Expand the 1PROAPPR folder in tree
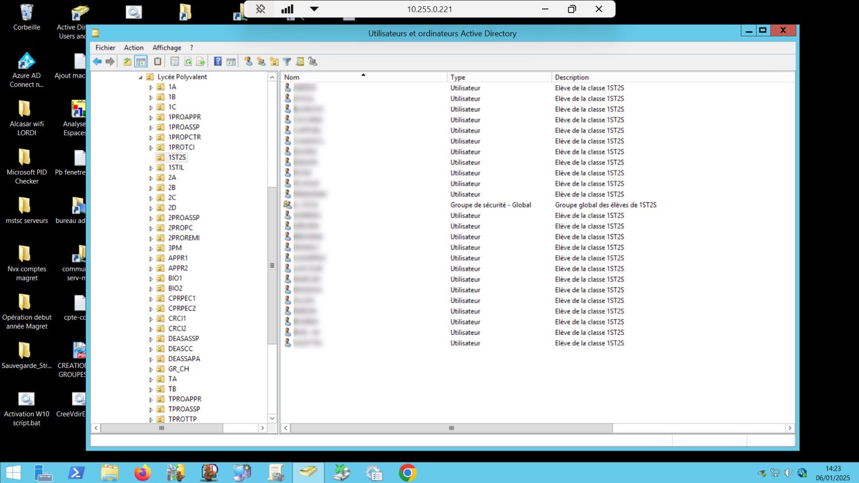Viewport: 859px width, 483px height. pos(151,117)
